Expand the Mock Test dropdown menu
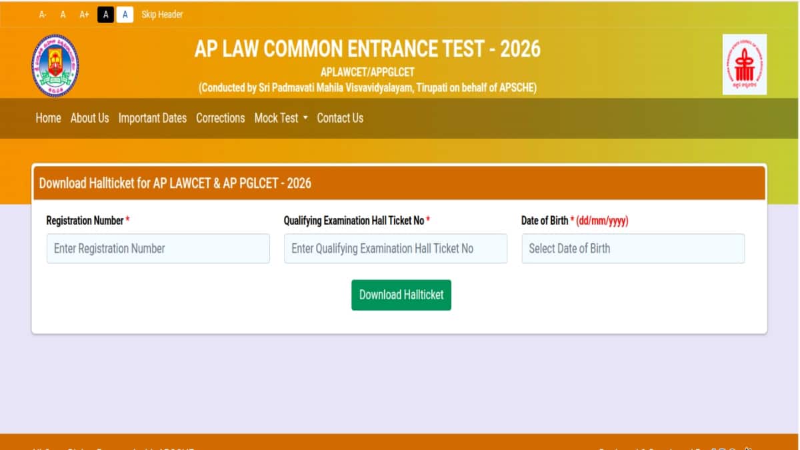Viewport: 800px width, 450px height. 281,118
